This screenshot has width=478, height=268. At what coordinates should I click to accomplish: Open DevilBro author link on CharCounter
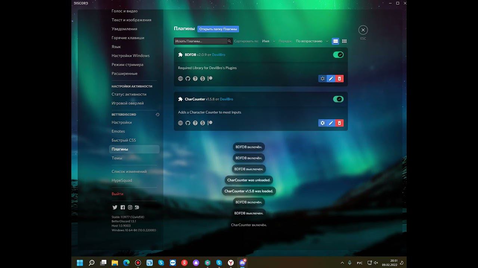tap(226, 99)
